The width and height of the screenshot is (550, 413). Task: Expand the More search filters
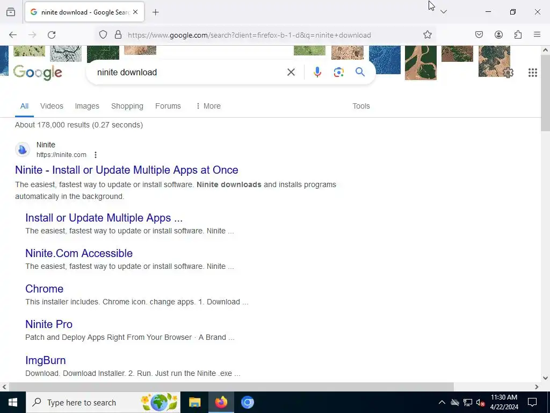coord(208,106)
